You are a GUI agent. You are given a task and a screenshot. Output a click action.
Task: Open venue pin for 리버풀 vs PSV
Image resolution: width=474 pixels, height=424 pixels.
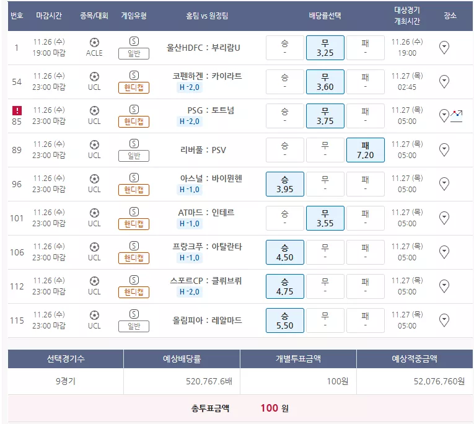pyautogui.click(x=444, y=149)
